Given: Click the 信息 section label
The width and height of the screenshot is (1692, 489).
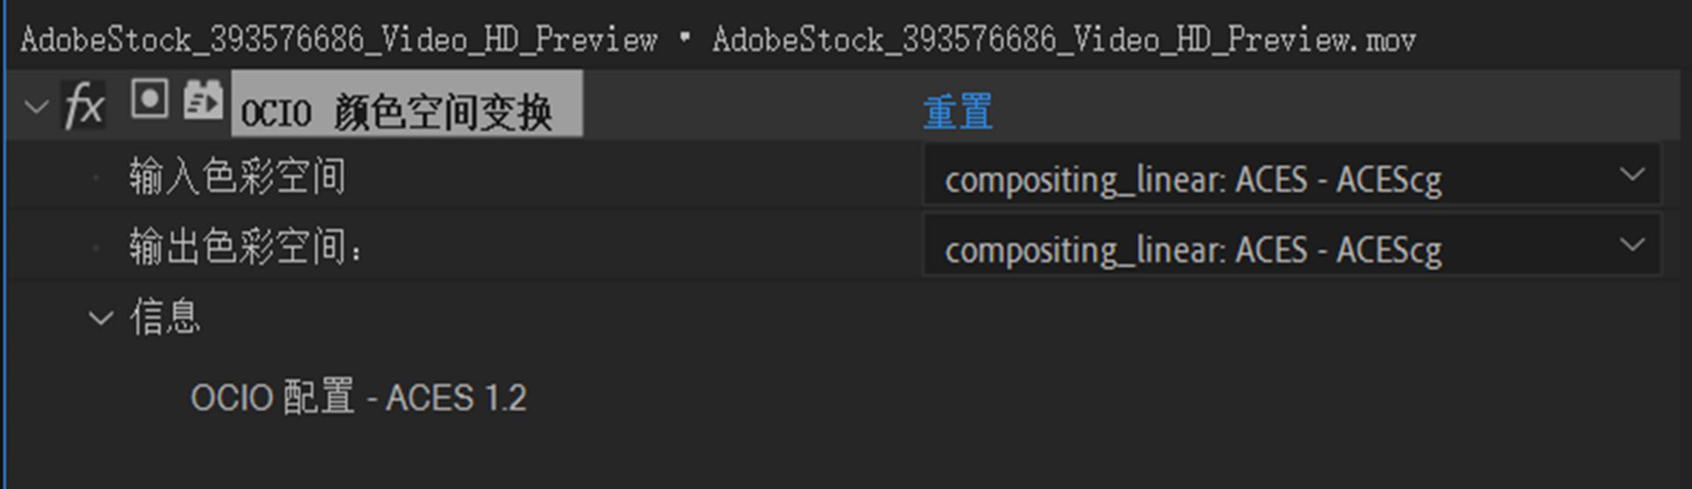Looking at the screenshot, I should (x=165, y=317).
